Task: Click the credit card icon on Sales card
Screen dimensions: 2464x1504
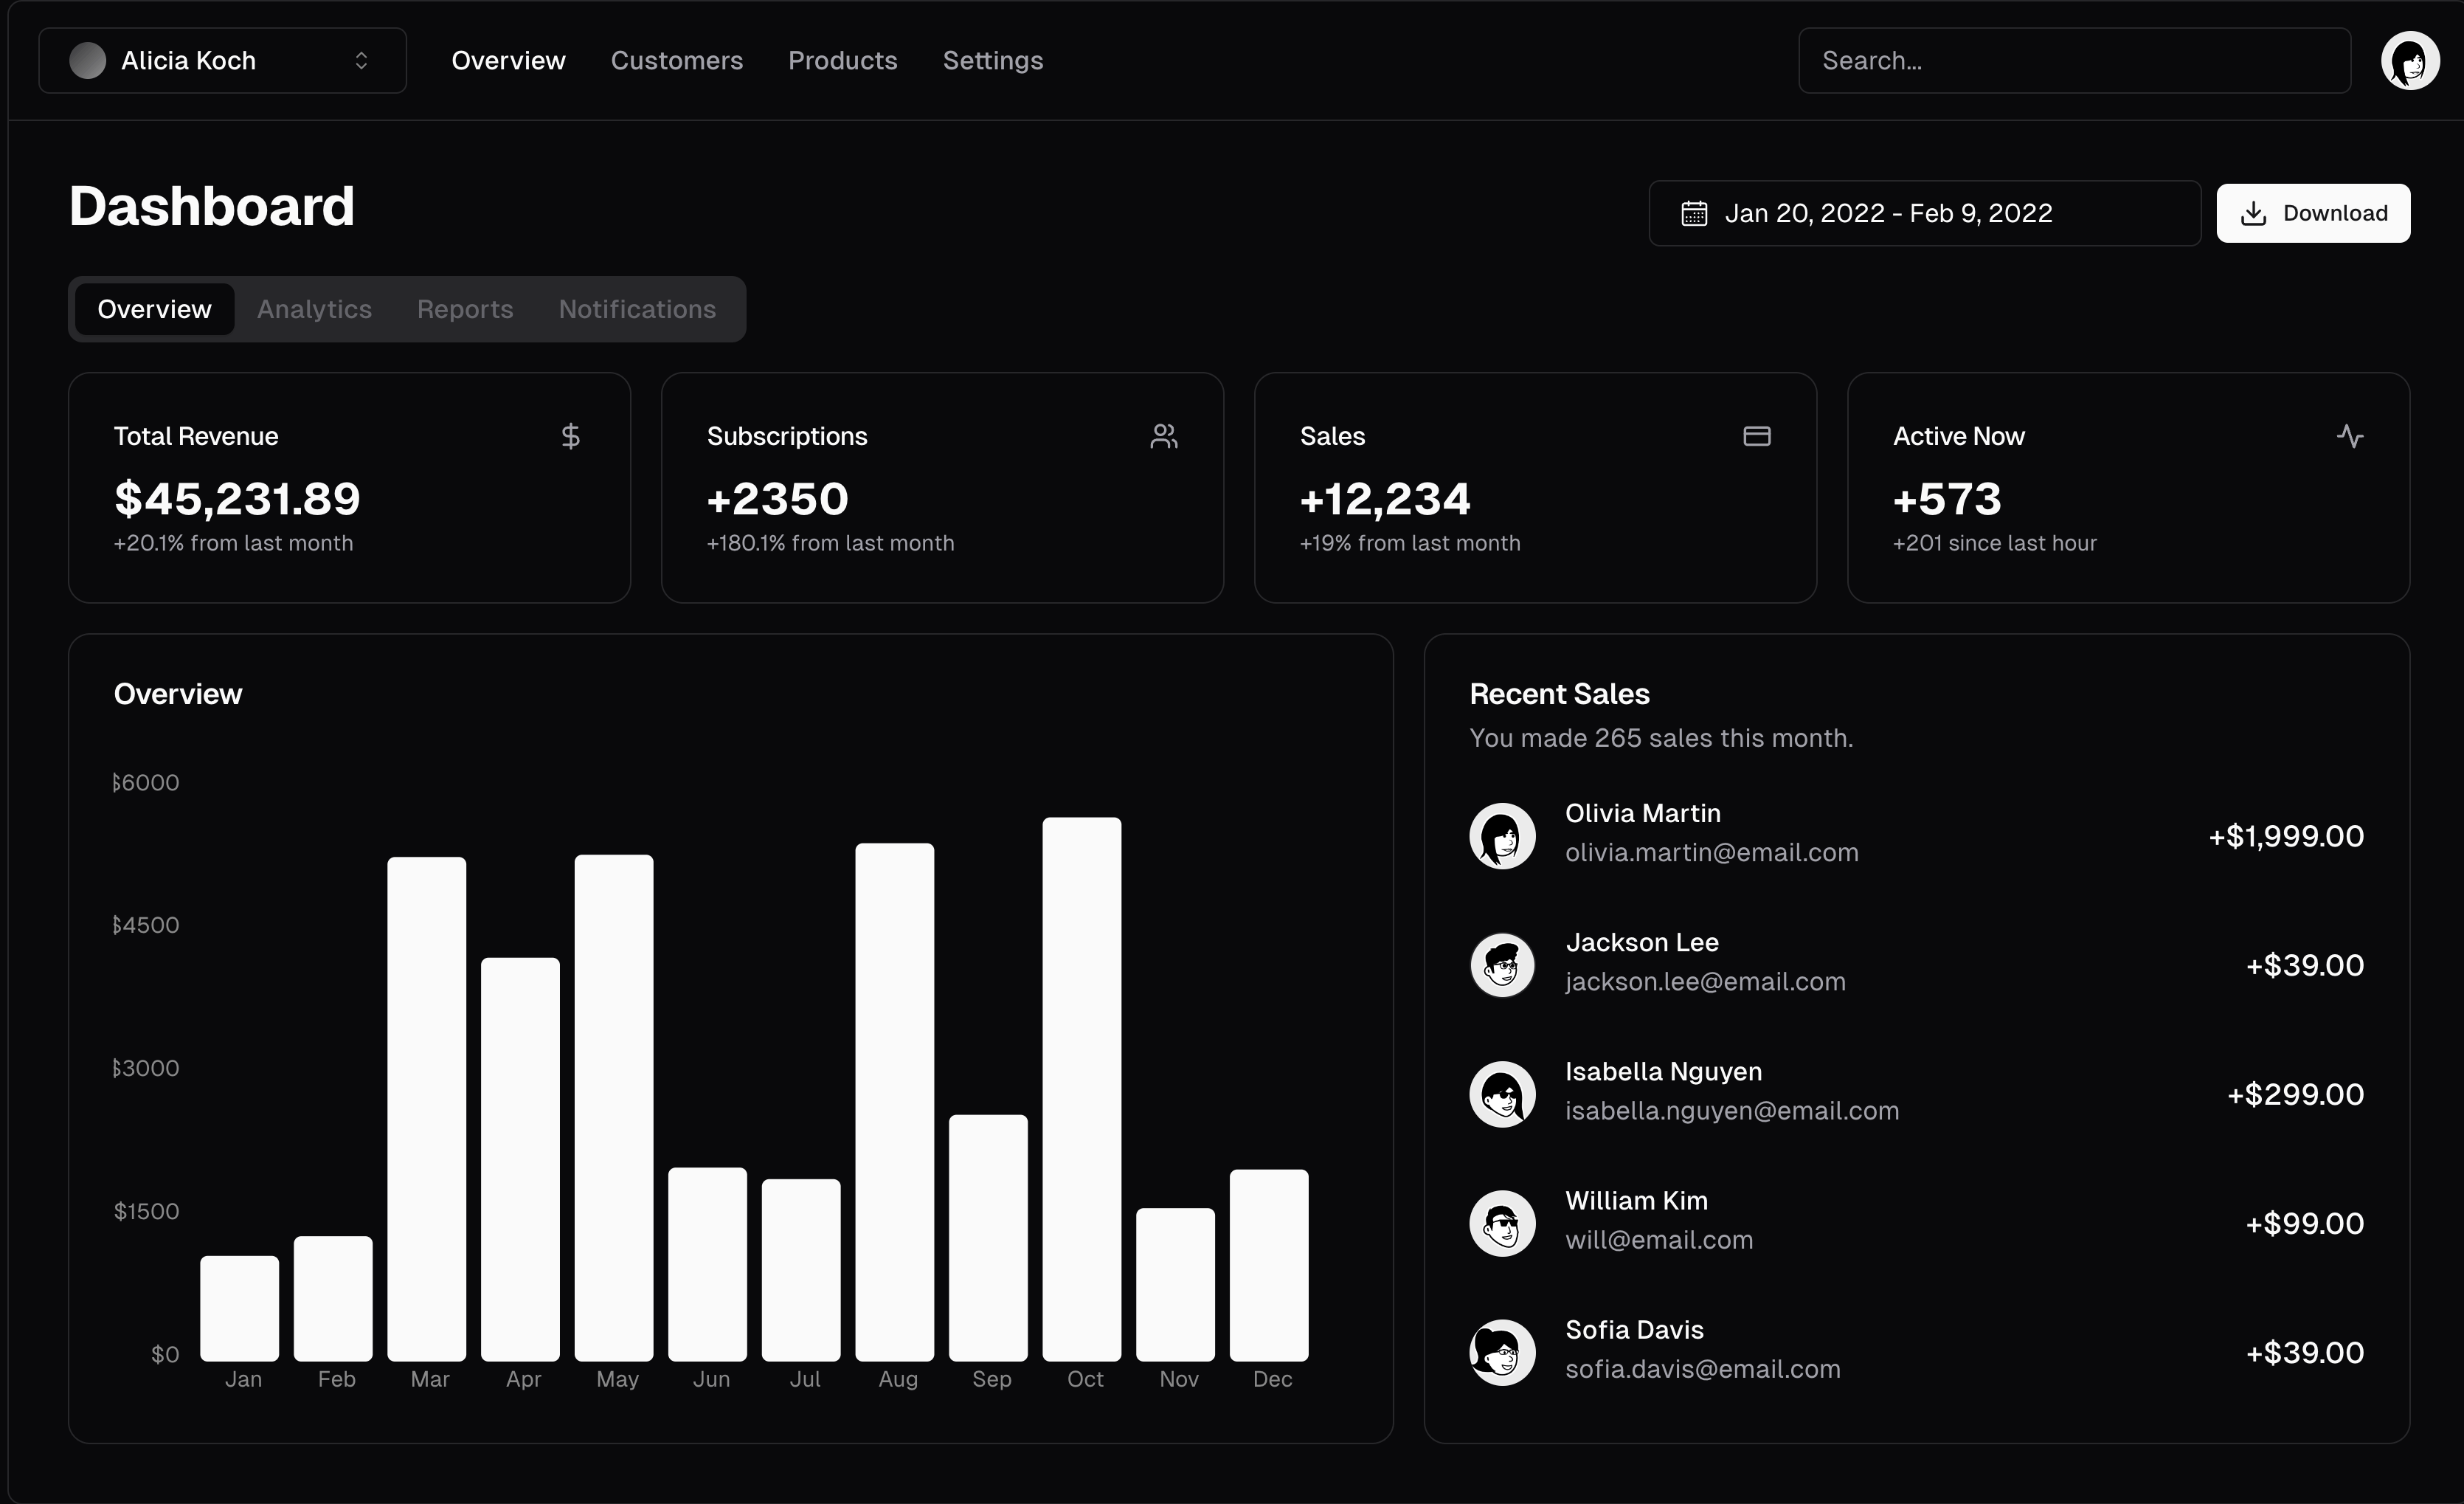Action: 1757,435
